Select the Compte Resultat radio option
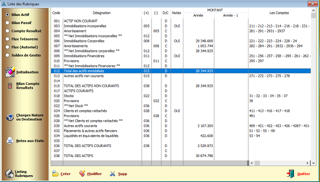The image size is (320, 182). [x=7, y=31]
